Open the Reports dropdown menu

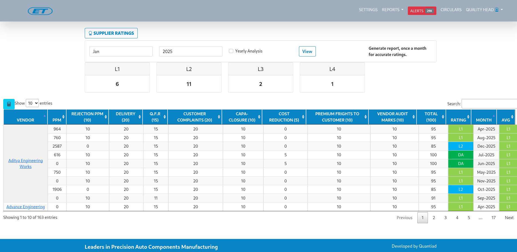(x=392, y=10)
